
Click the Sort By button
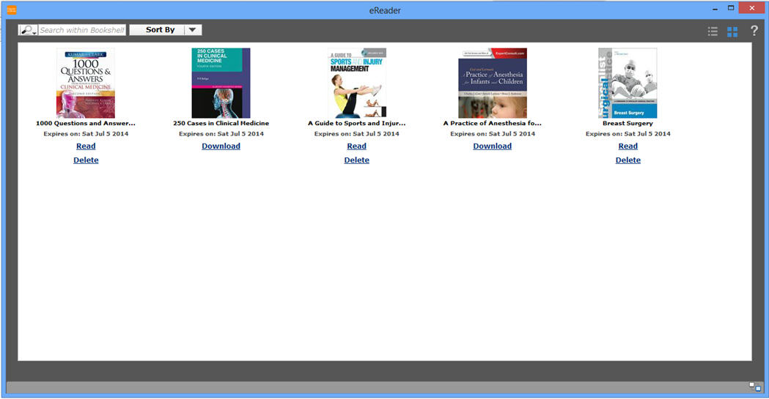pos(160,30)
